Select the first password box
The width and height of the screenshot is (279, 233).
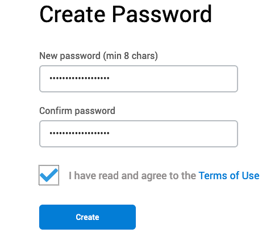pos(139,79)
